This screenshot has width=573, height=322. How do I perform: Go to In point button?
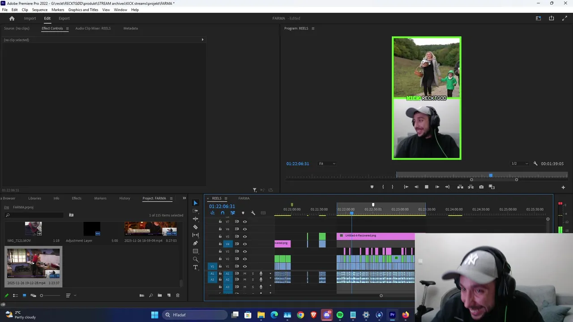[x=406, y=187]
